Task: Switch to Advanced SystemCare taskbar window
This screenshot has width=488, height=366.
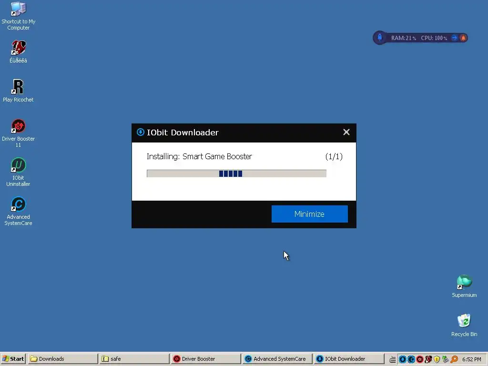Action: [x=277, y=359]
